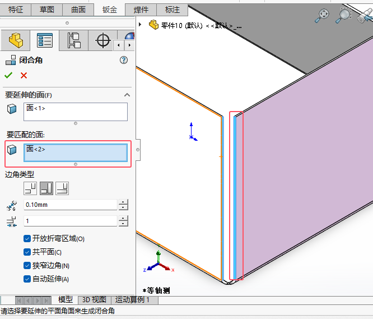Expand the 零件10 flyout tree
The height and width of the screenshot is (319, 373).
click(140, 24)
